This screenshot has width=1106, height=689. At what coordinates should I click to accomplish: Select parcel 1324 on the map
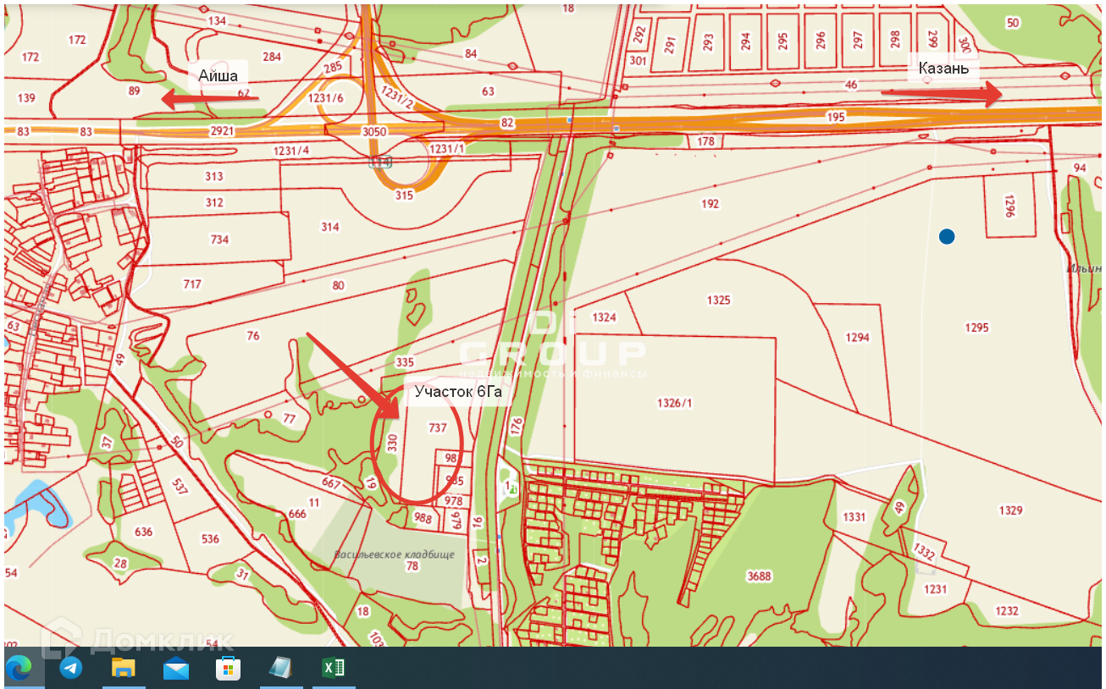605,317
